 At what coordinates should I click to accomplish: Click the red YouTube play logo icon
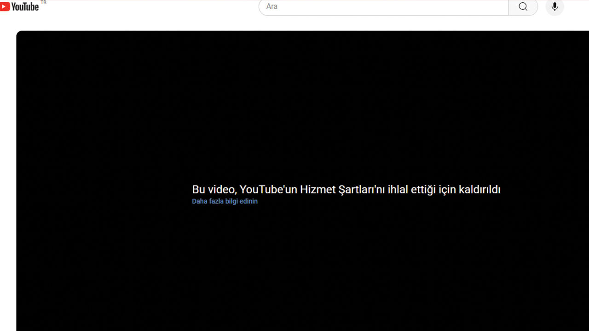coord(5,6)
